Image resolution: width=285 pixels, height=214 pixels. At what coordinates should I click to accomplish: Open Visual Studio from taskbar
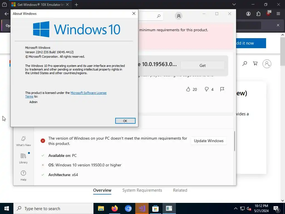tap(142, 208)
